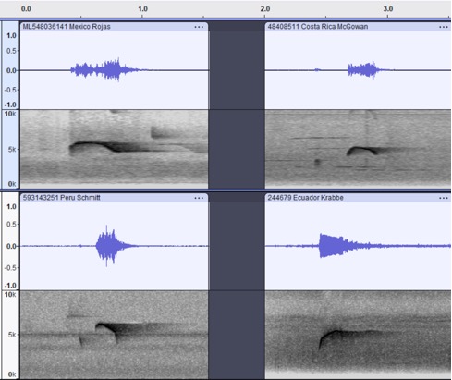Click timeline ruler at 0.0 seconds
Screen dimensions: 452x380
click(x=26, y=9)
